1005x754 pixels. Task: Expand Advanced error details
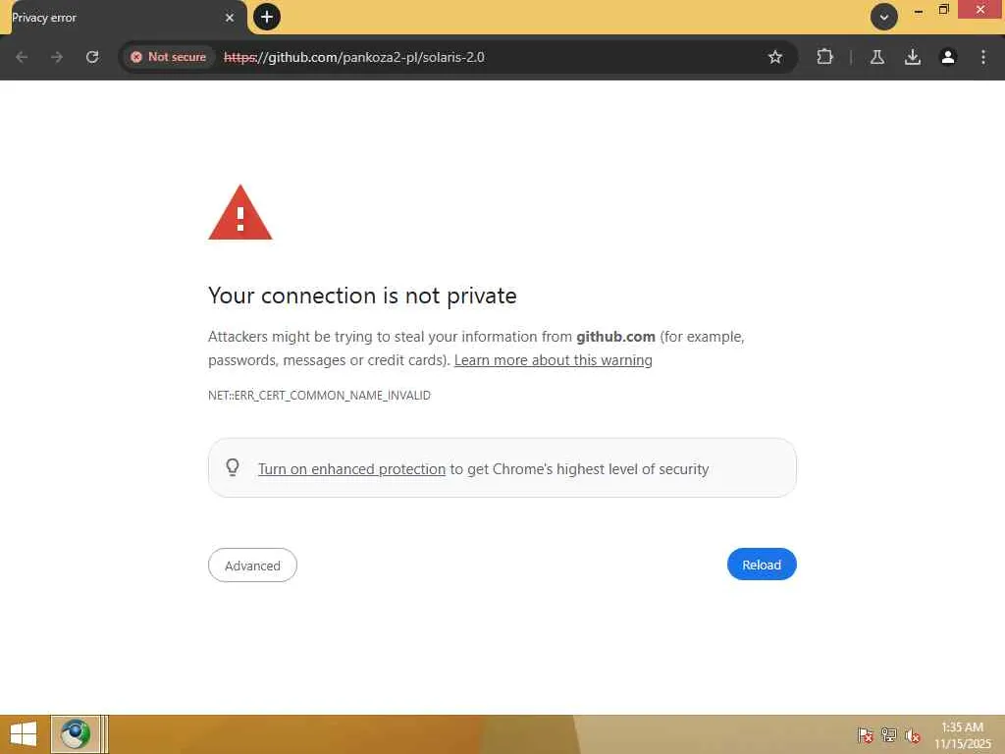tap(252, 565)
